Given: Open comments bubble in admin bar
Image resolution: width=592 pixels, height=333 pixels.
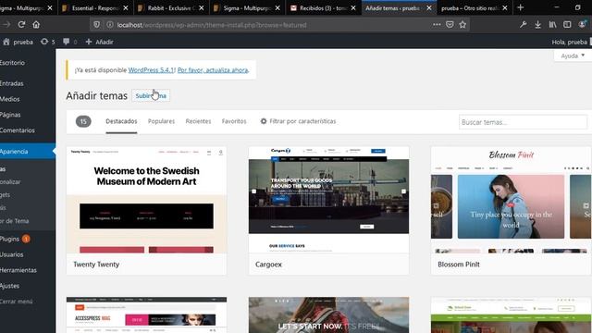Looking at the screenshot, I should coord(70,42).
